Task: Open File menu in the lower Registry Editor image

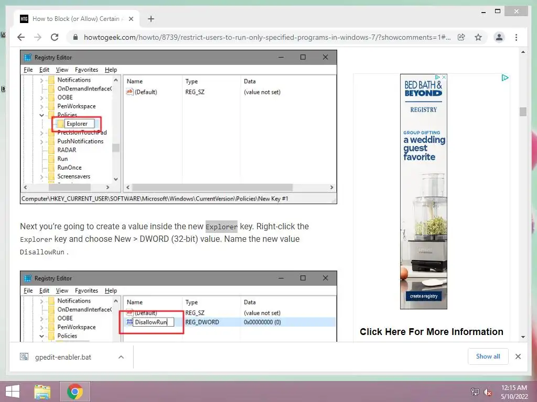Action: 28,291
